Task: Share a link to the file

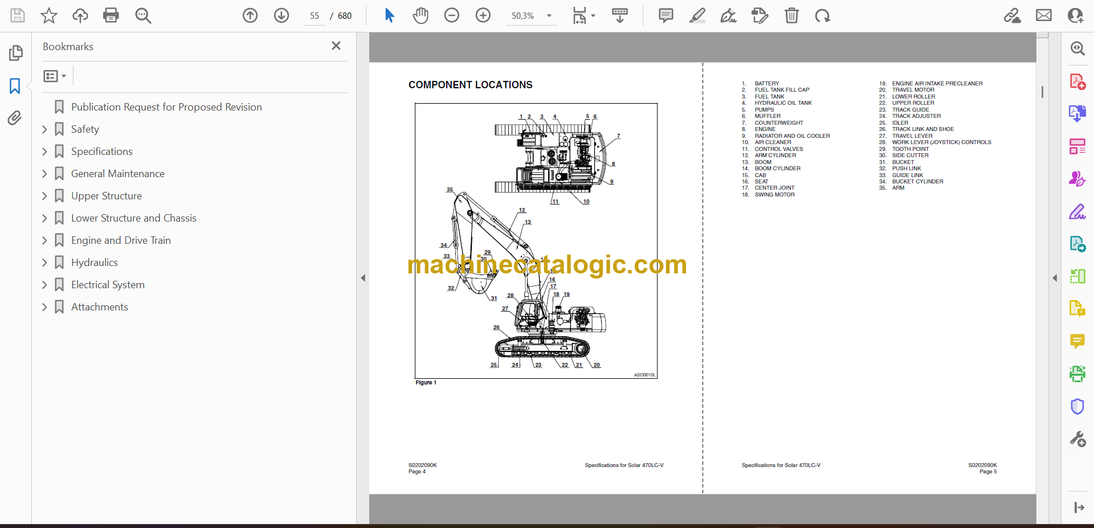Action: point(1013,15)
